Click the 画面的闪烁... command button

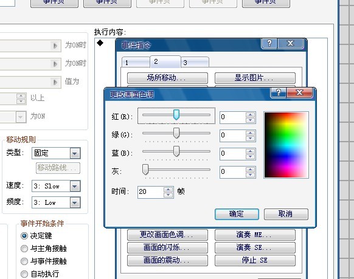[x=167, y=247]
